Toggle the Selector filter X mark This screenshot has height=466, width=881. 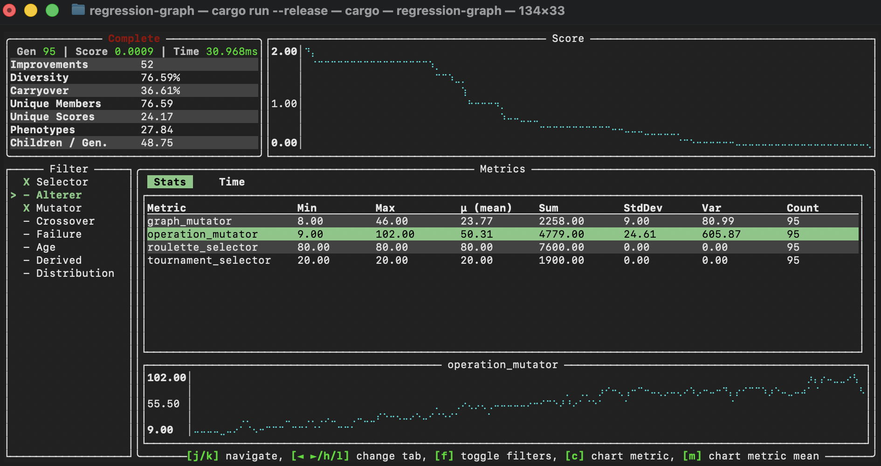[27, 182]
